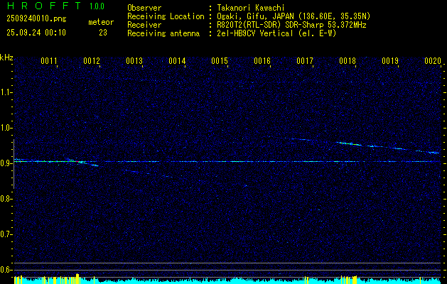Click time marker 0011

pyautogui.click(x=49, y=61)
